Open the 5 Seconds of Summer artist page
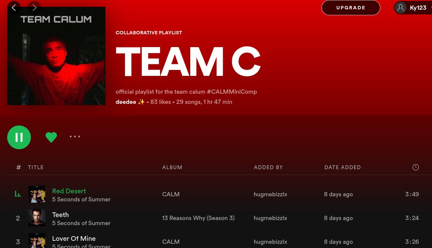432x248 pixels. pos(81,199)
